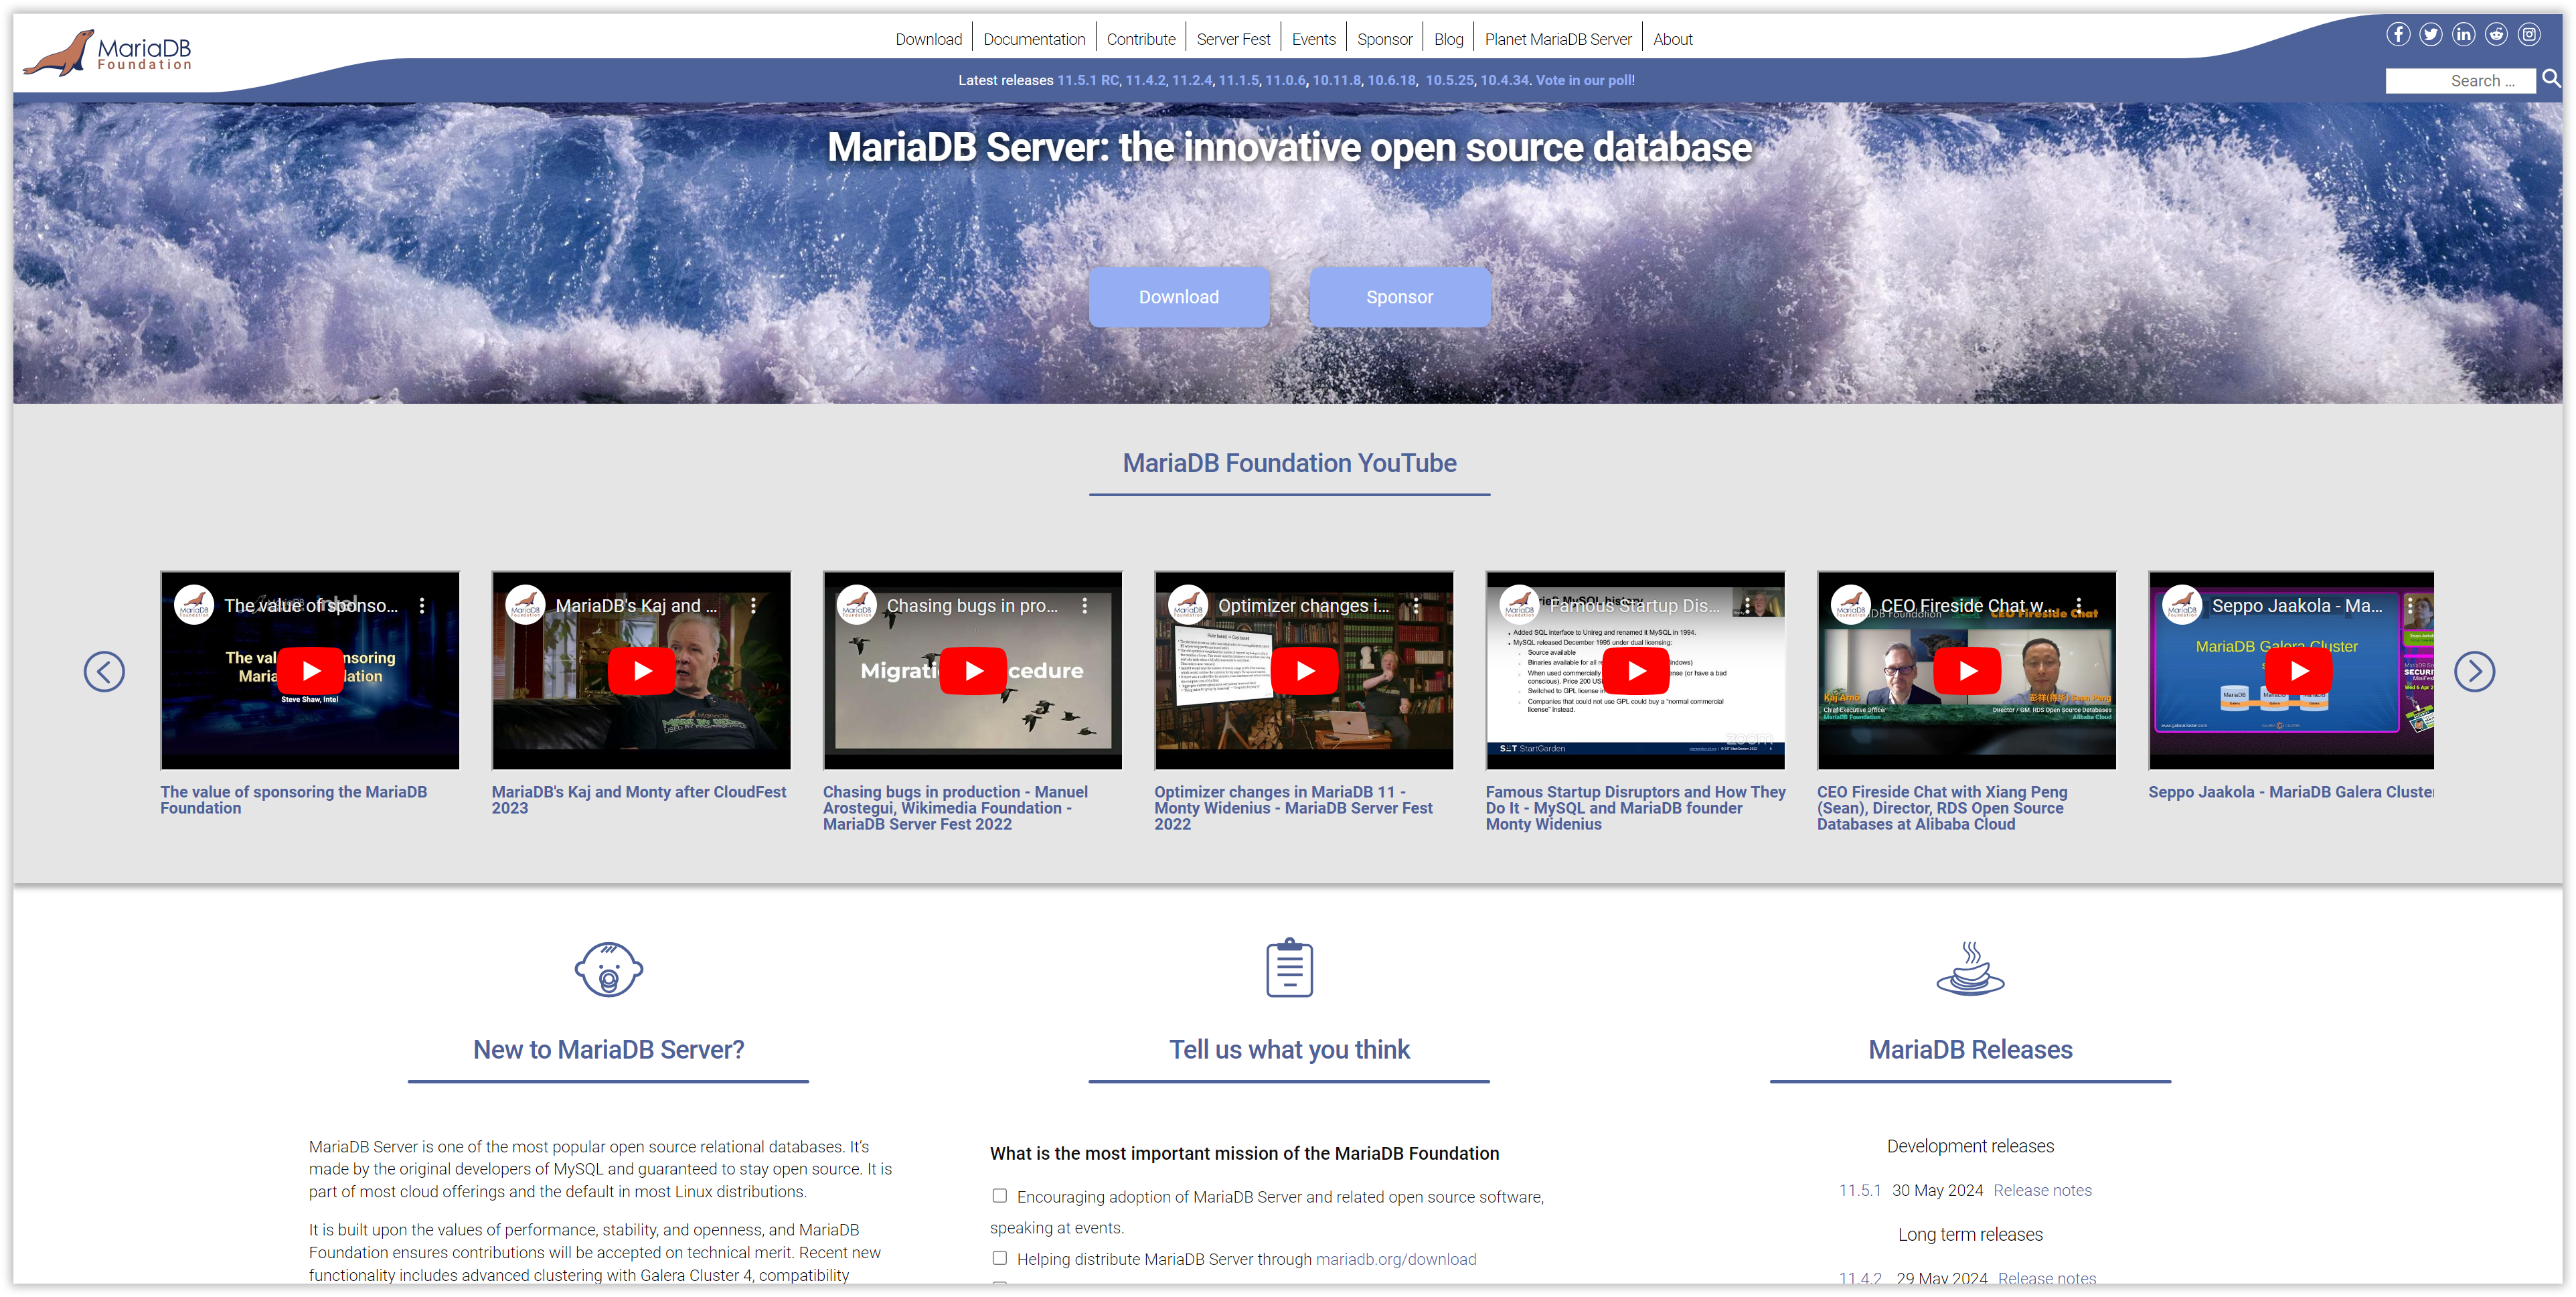Open the Download menu item
Viewport: 2576px width, 1297px height.
click(x=928, y=39)
